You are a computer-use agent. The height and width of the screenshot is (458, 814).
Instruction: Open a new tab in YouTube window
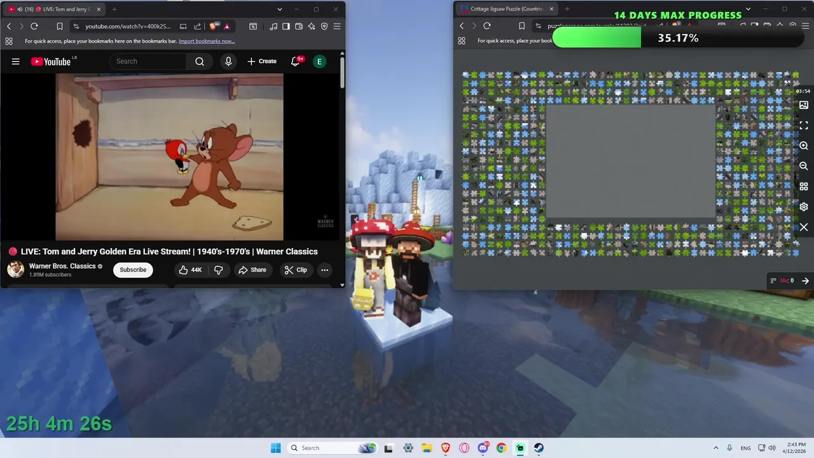(114, 10)
